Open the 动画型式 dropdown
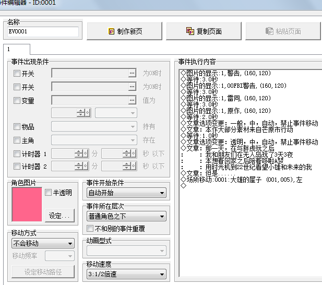The width and height of the screenshot is (322, 285). pos(126,251)
